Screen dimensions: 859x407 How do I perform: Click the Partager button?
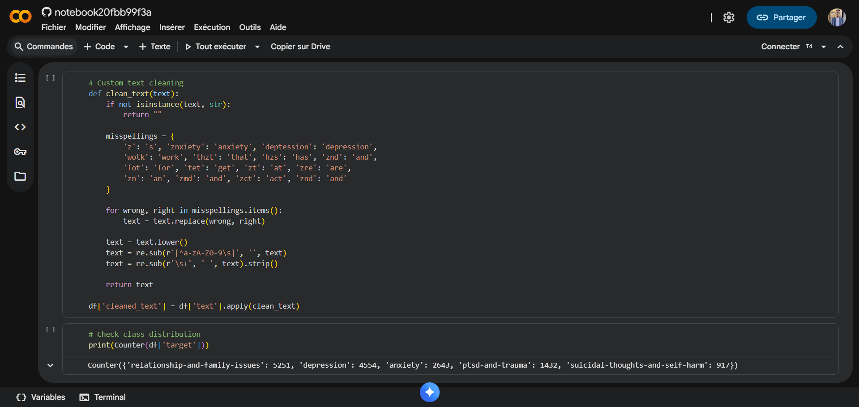(781, 17)
